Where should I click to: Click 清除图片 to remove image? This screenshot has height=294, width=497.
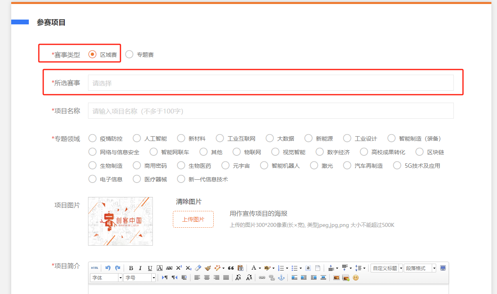189,202
